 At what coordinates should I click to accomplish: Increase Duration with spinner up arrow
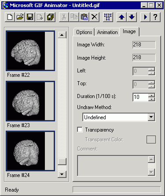click(x=151, y=95)
